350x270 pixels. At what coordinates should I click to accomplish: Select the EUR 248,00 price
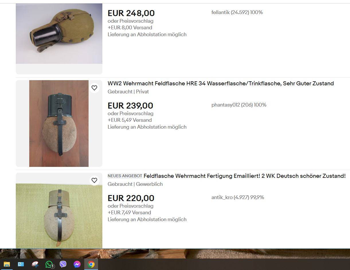coord(131,13)
